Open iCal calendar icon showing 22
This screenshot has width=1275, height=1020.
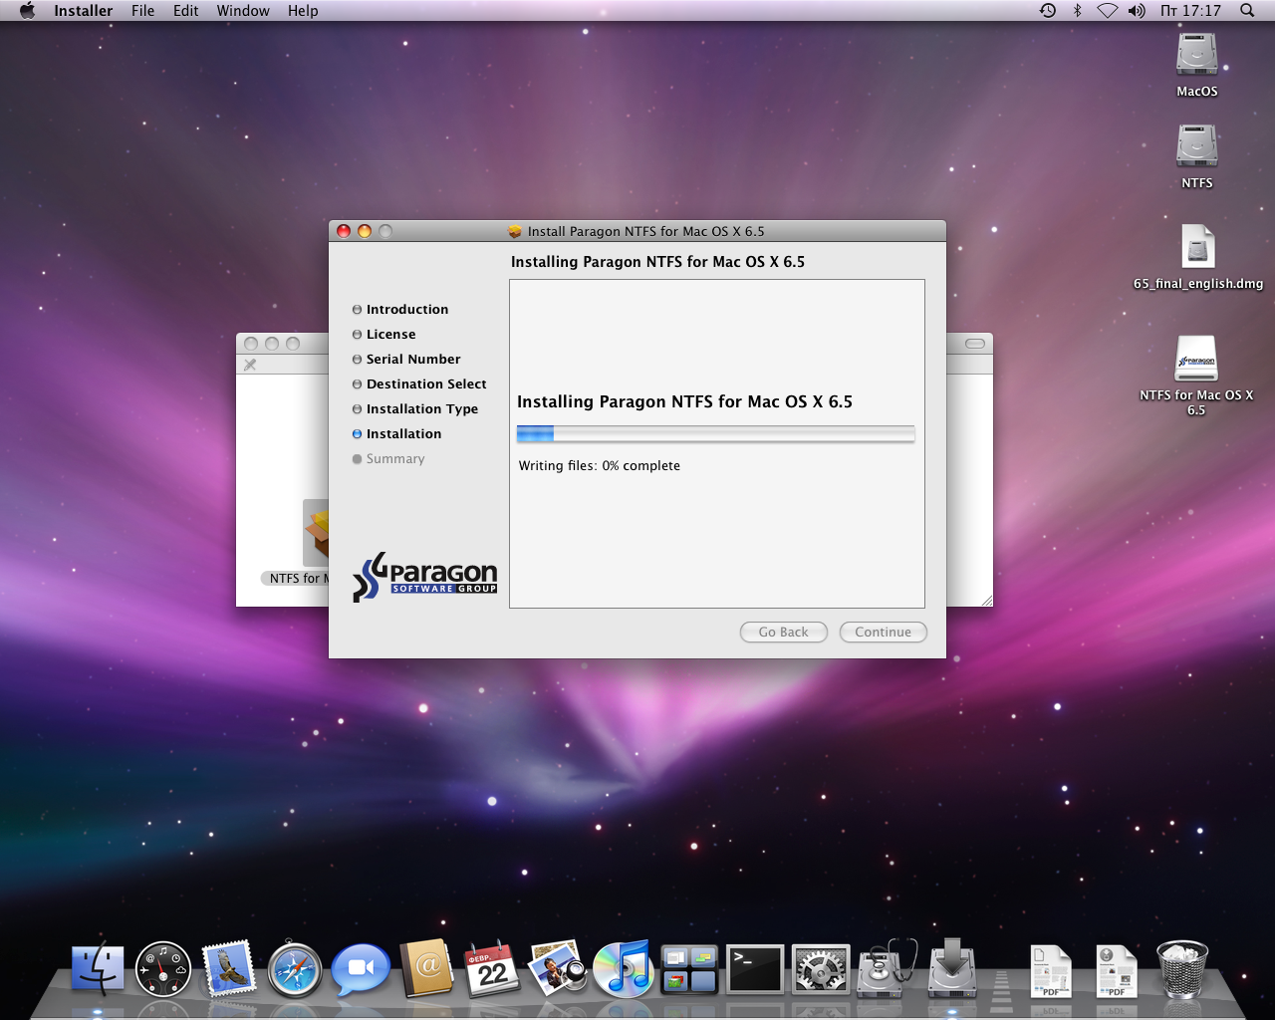pos(492,969)
